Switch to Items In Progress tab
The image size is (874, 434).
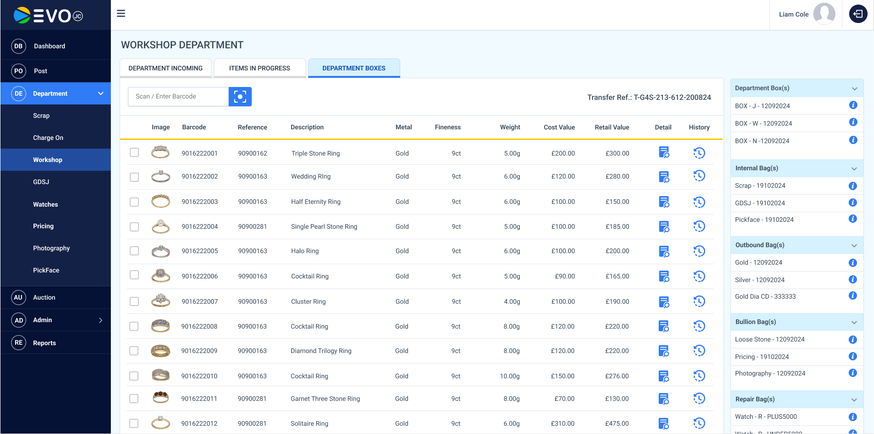click(259, 68)
